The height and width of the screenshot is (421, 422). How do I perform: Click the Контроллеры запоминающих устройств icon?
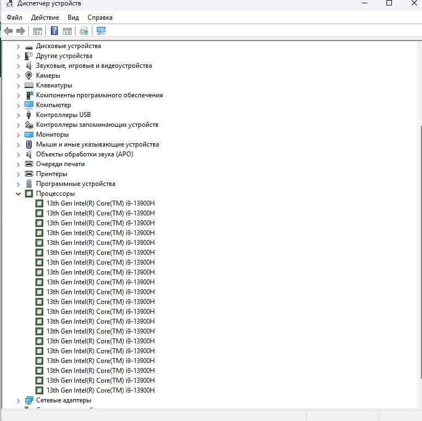tap(29, 125)
